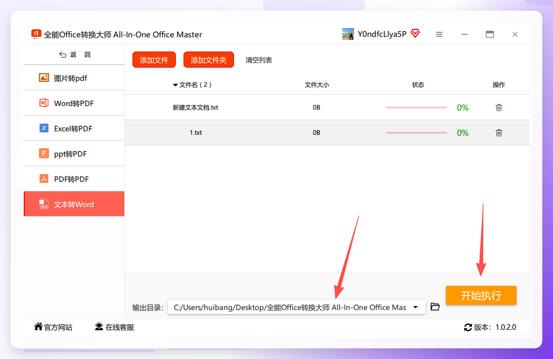
Task: Start conversion with 开始执行 button
Action: [x=481, y=295]
